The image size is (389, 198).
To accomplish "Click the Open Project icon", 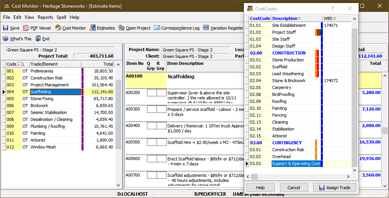I will tap(121, 28).
